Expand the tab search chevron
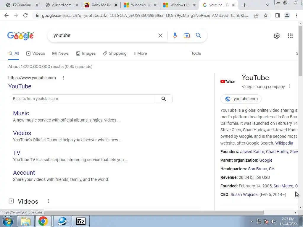Viewport: 303px width, 227px height. click(x=267, y=5)
